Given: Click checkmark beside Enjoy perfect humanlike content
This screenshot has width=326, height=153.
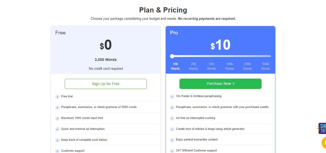Looking at the screenshot, I should pyautogui.click(x=172, y=140).
